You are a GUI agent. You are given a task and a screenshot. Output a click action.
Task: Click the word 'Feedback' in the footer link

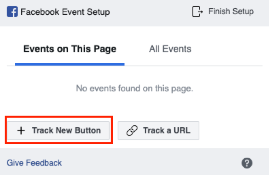(44, 163)
